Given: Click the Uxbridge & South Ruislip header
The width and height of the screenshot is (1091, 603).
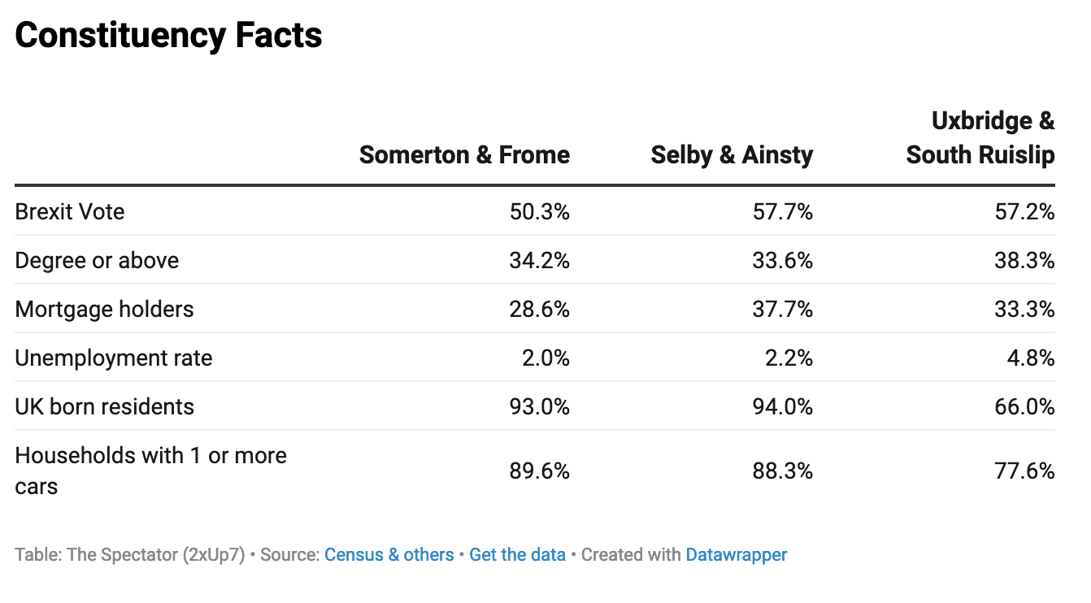Looking at the screenshot, I should [980, 138].
